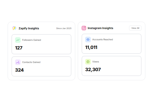Click the 127 followers count

[19, 48]
